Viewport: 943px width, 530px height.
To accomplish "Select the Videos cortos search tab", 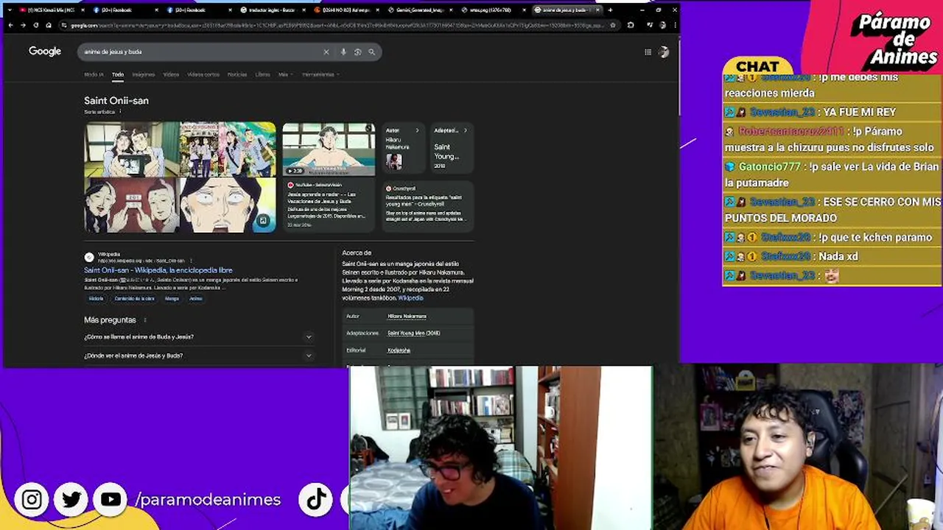I will tap(203, 74).
